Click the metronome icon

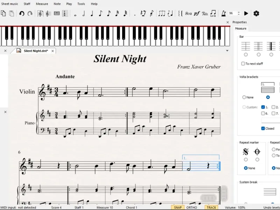tap(223, 13)
